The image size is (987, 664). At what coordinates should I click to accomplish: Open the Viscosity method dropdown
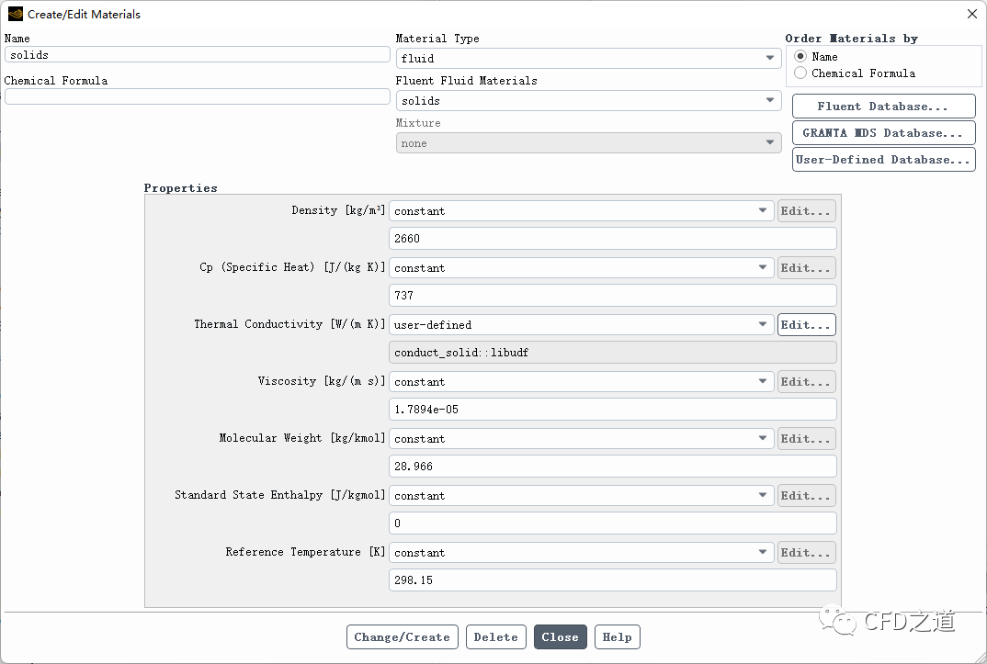click(x=582, y=382)
